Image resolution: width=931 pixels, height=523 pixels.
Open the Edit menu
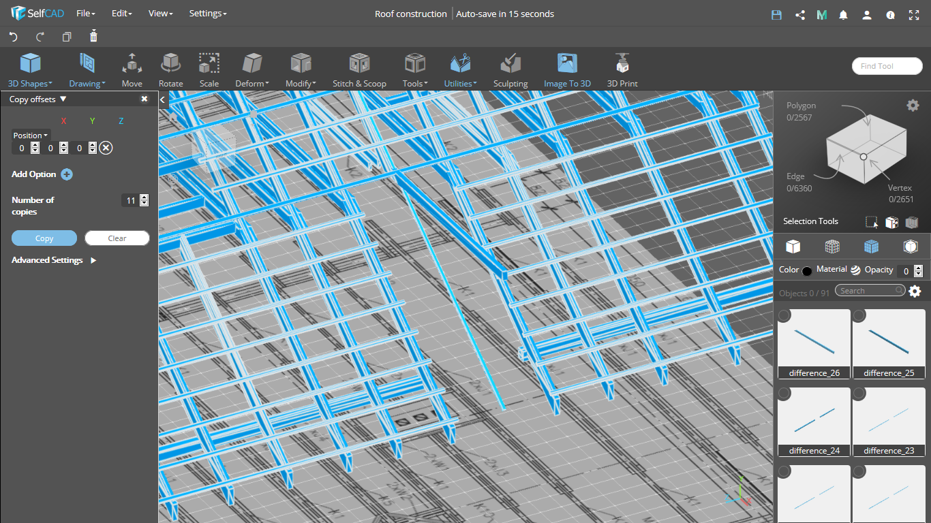pyautogui.click(x=121, y=14)
